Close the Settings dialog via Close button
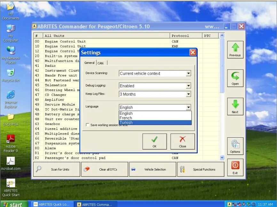277x207 pixels. pos(183,141)
